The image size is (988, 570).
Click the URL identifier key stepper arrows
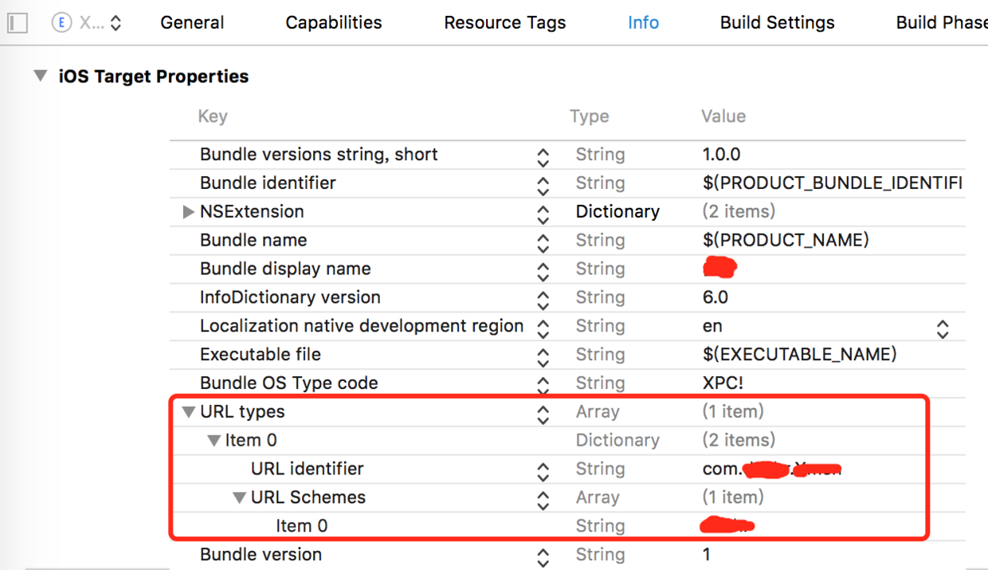[x=543, y=470]
